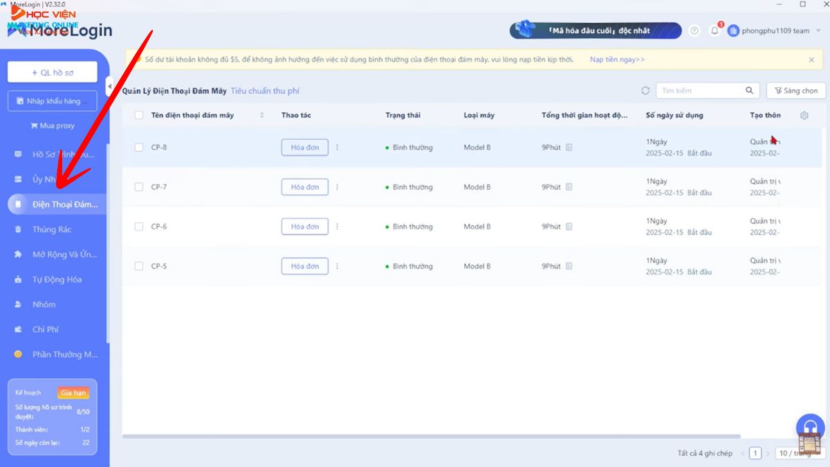Open the floating support headset button

coord(810,428)
